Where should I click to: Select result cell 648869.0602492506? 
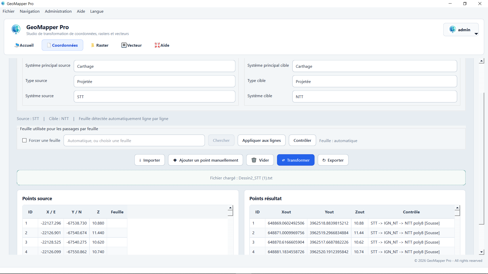[286, 223]
